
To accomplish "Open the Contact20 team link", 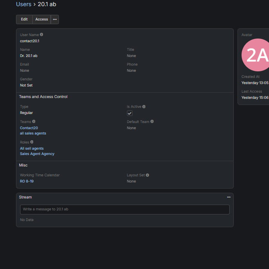I will (x=29, y=128).
